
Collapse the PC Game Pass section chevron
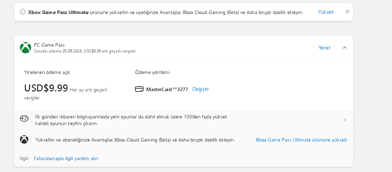pos(345,48)
